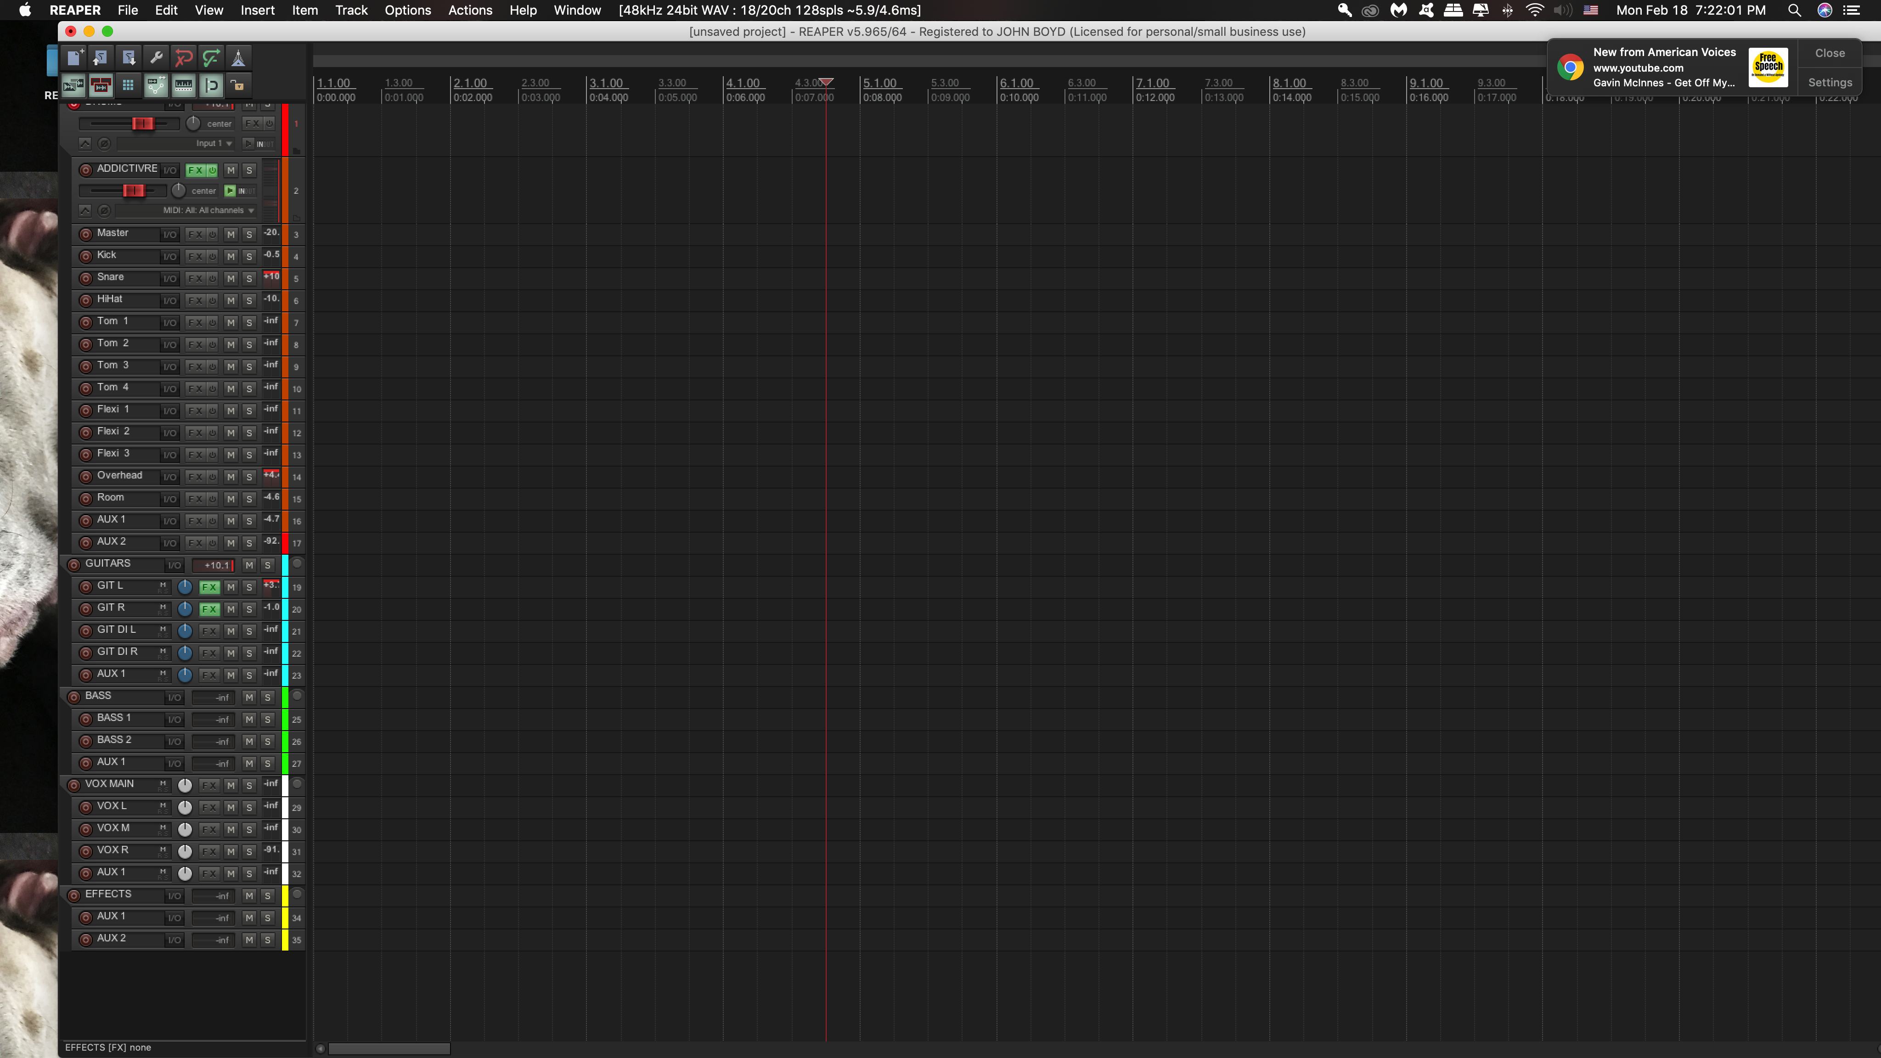
Task: Click the 5.1.00 ruler marker
Action: point(879,83)
